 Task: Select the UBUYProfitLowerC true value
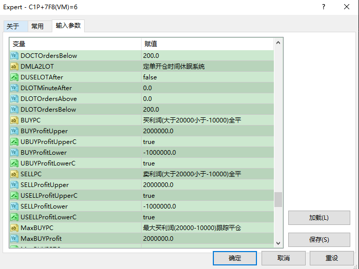[149, 163]
